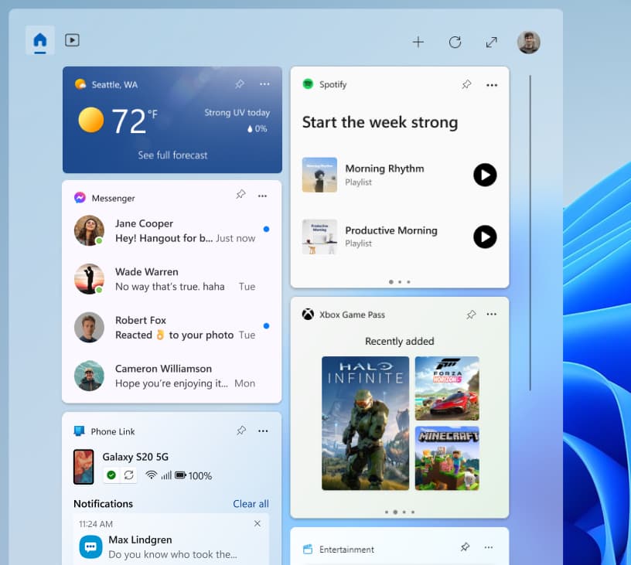Screen dimensions: 631x565
Task: Click See full forecast link
Action: [x=172, y=155]
